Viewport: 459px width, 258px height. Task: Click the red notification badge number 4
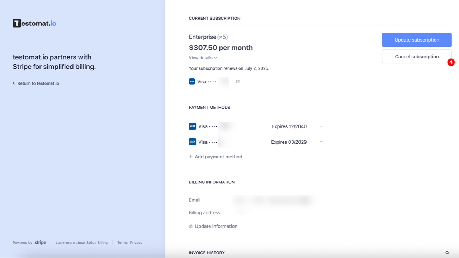click(x=451, y=62)
